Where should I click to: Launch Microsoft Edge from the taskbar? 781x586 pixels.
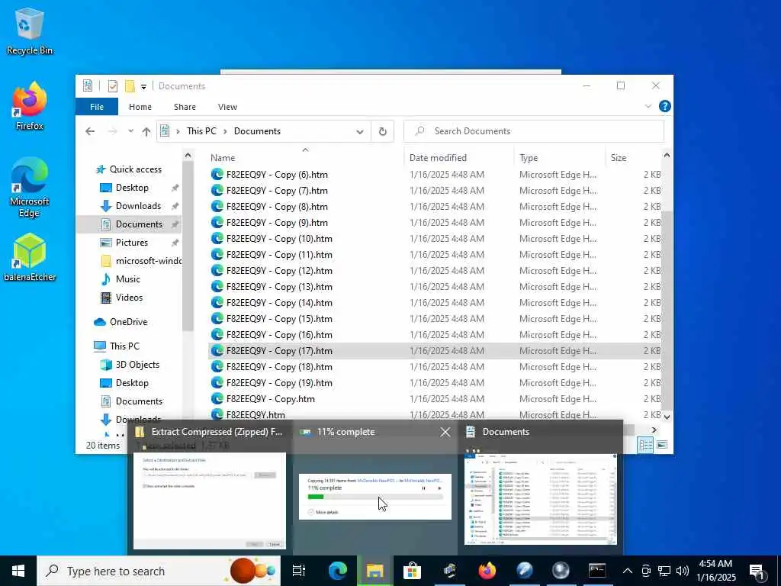pyautogui.click(x=338, y=571)
